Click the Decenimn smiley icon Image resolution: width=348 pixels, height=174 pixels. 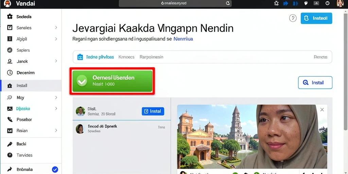pos(10,73)
